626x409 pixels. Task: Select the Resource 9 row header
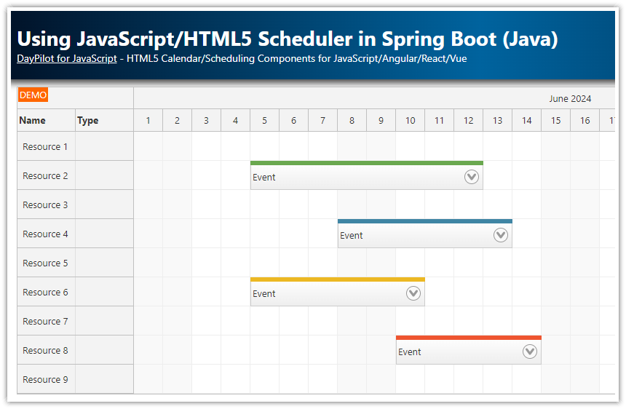[46, 379]
